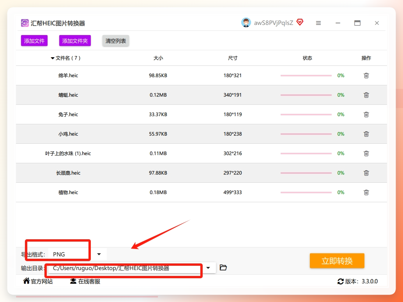Click progress bar of 绵羊.heic
The width and height of the screenshot is (403, 302).
click(306, 76)
